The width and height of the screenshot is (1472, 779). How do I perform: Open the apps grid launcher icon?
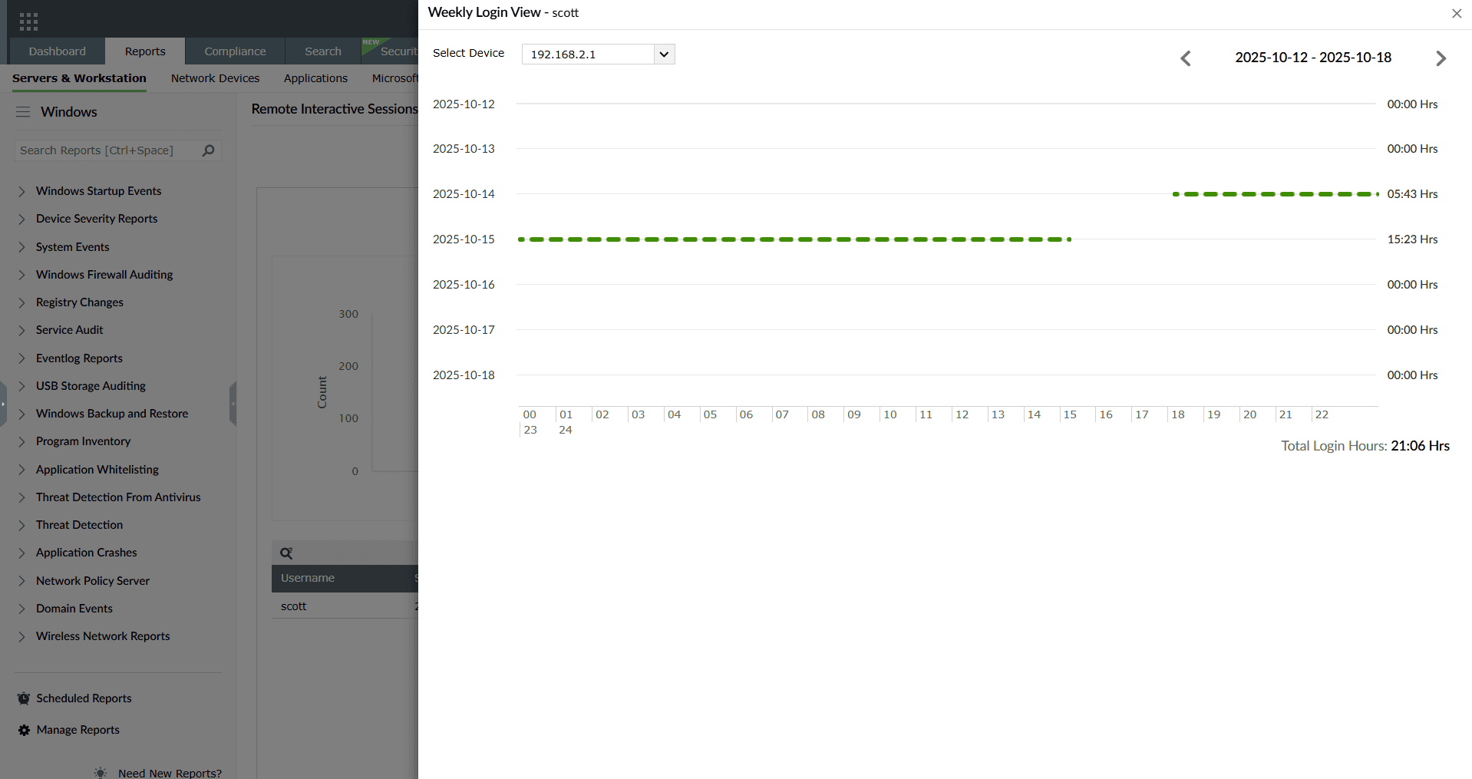(x=28, y=21)
